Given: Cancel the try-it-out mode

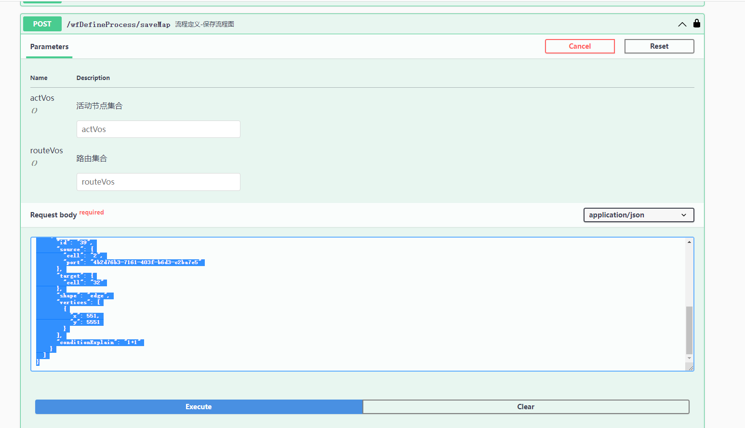Looking at the screenshot, I should point(580,46).
